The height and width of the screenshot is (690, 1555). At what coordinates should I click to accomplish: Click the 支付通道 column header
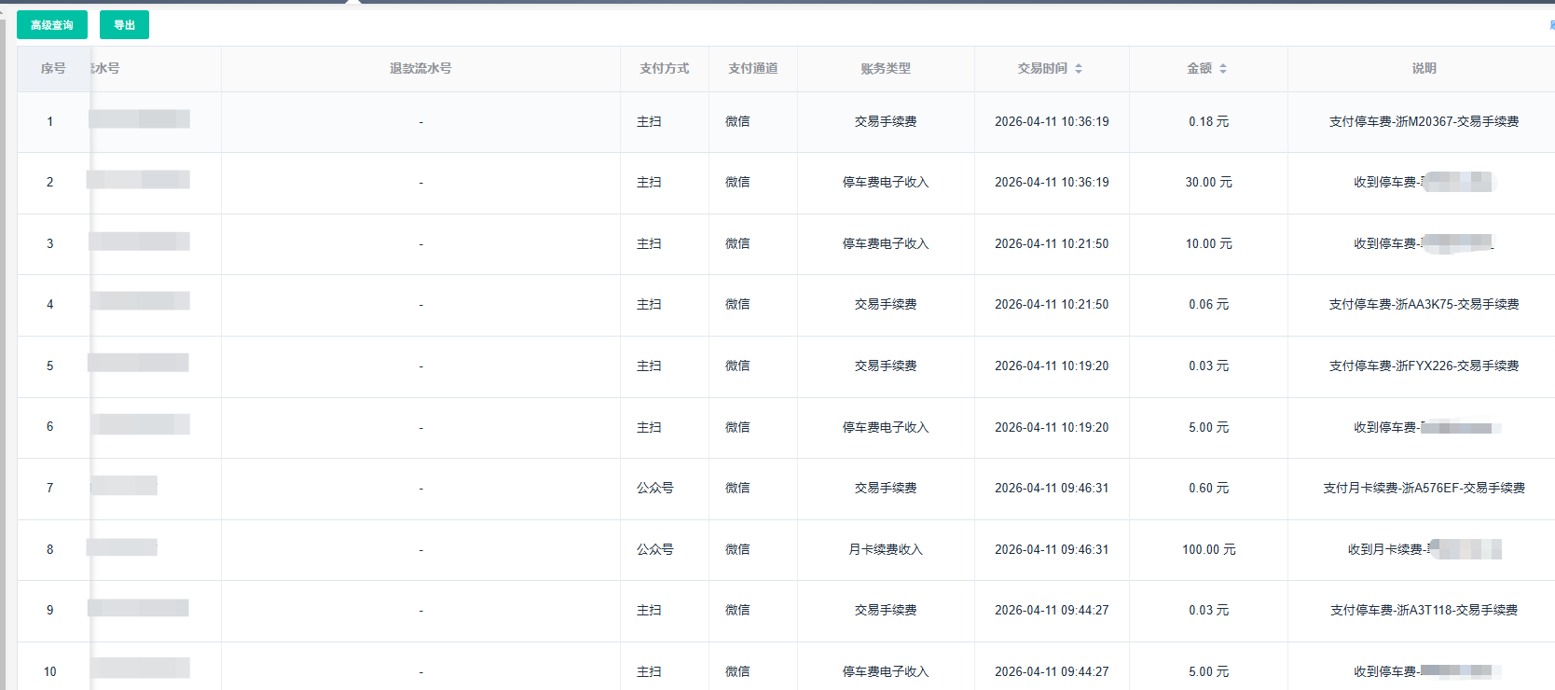click(753, 68)
